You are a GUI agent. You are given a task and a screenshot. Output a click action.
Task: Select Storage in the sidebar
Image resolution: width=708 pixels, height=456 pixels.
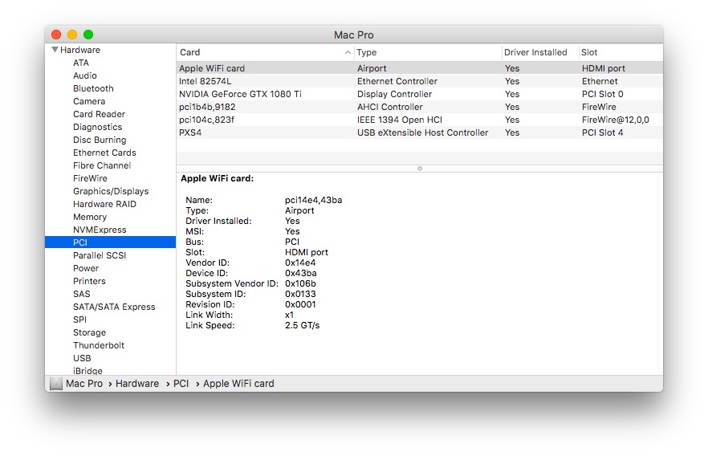tap(89, 332)
